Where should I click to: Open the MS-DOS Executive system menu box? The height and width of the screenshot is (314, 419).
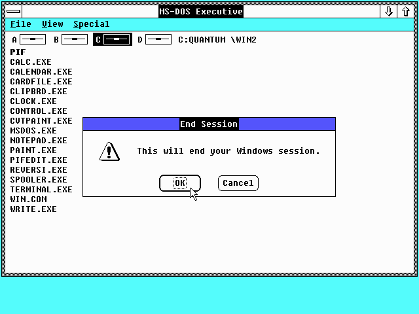point(13,11)
